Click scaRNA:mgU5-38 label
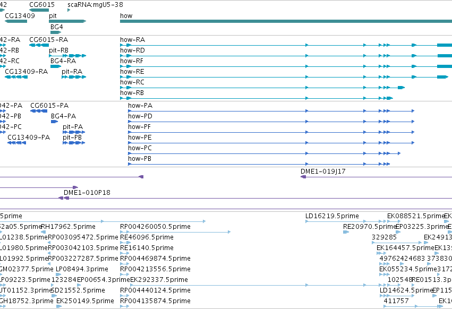Screen dimensions: 452x309 click(95, 5)
